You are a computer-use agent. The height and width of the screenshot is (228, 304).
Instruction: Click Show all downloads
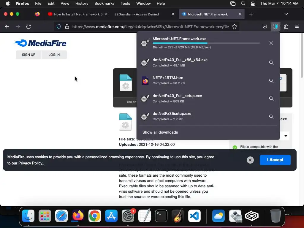click(x=160, y=132)
